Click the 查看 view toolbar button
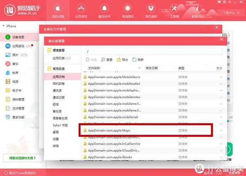 (x=107, y=59)
